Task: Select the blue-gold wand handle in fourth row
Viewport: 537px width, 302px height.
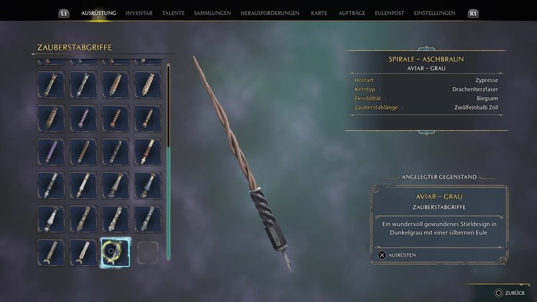Action: click(x=147, y=186)
